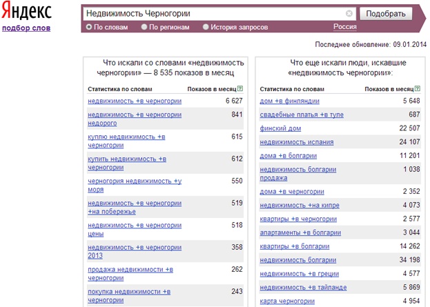The height and width of the screenshot is (307, 430).
Task: Open покупка недвижимости +в черногории link
Action: (129, 296)
